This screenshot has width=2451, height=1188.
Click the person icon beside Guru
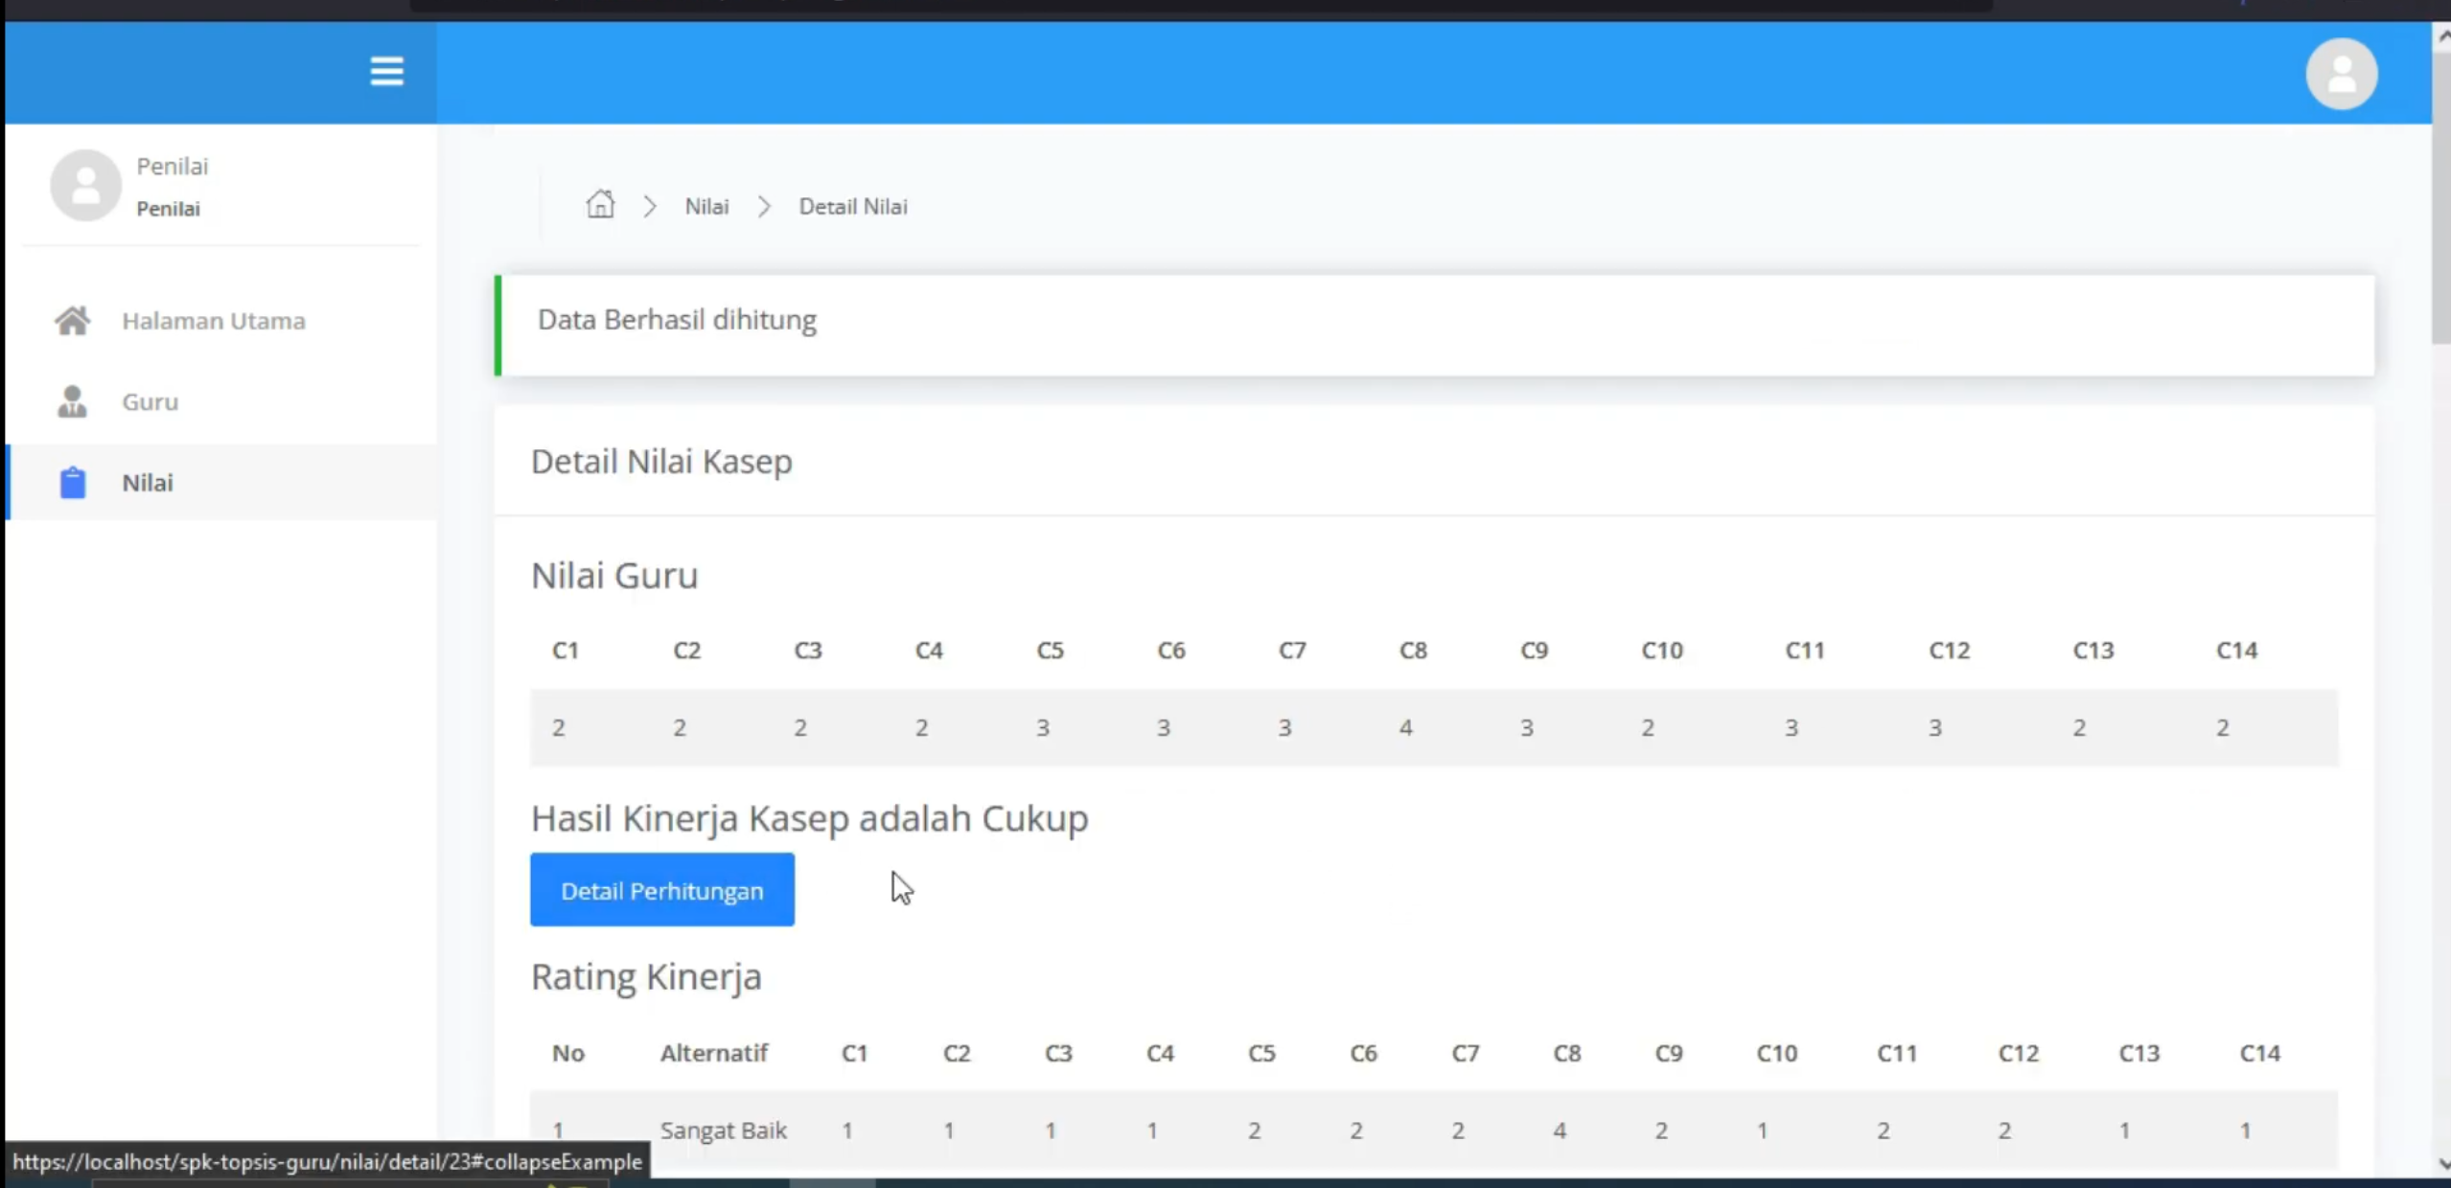[72, 401]
